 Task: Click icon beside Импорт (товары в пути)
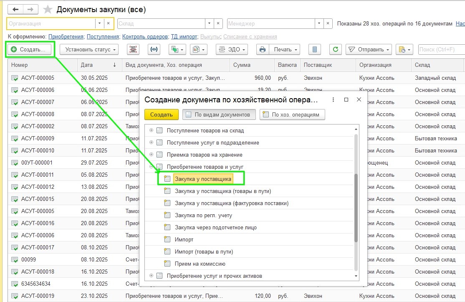click(x=167, y=251)
